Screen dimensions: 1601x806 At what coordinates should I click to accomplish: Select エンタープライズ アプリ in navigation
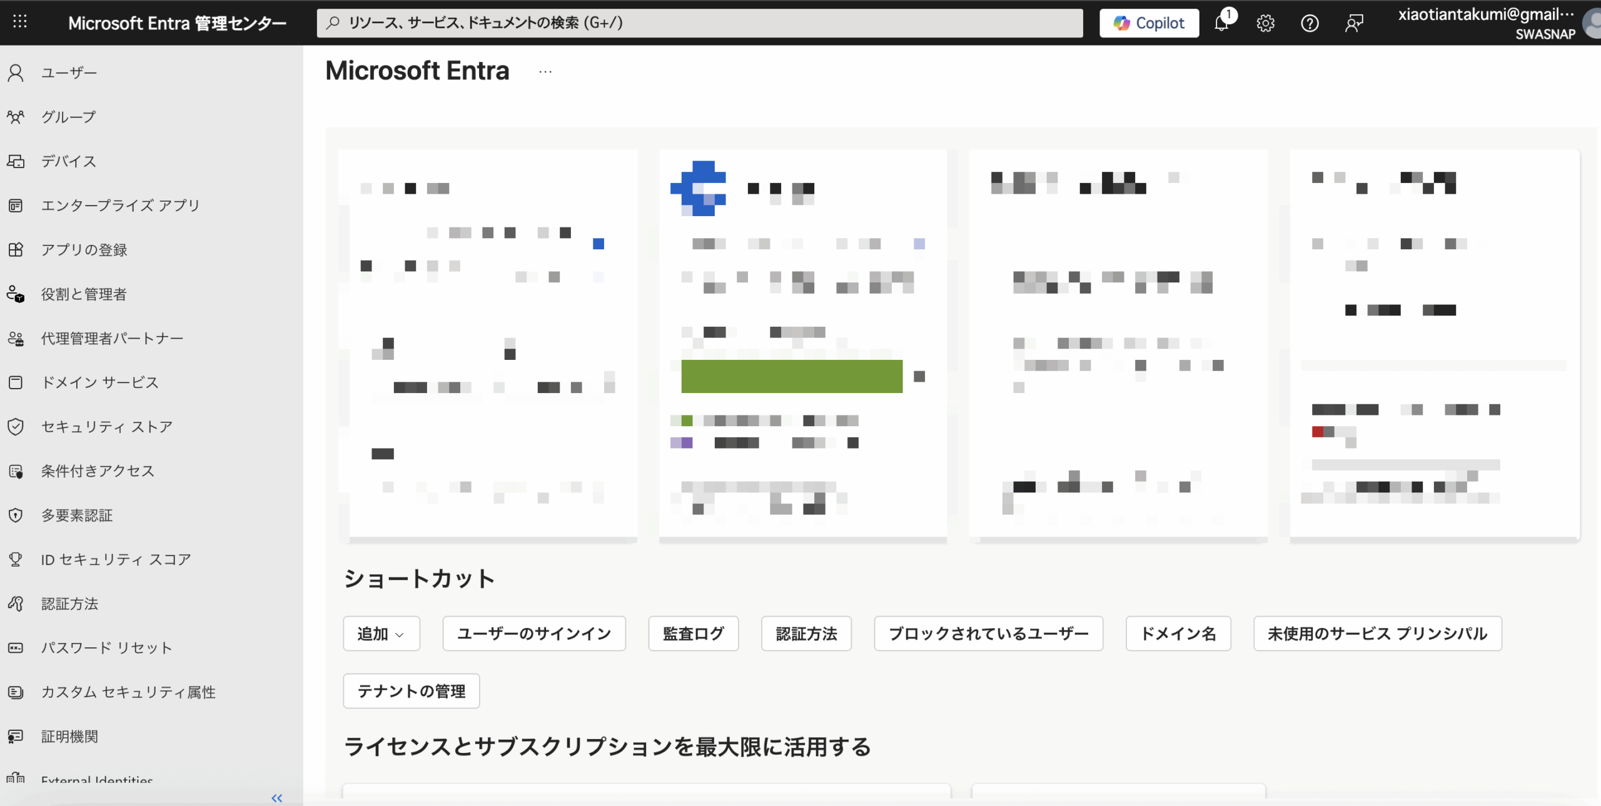(120, 206)
